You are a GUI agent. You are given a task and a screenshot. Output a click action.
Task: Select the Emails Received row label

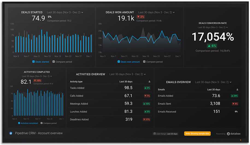pos(167,112)
